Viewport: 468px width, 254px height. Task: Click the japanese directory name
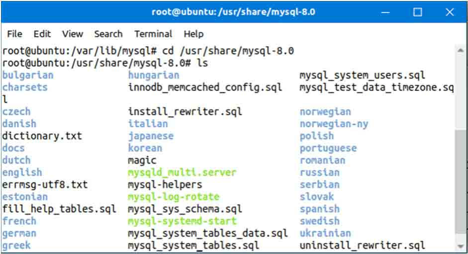151,136
